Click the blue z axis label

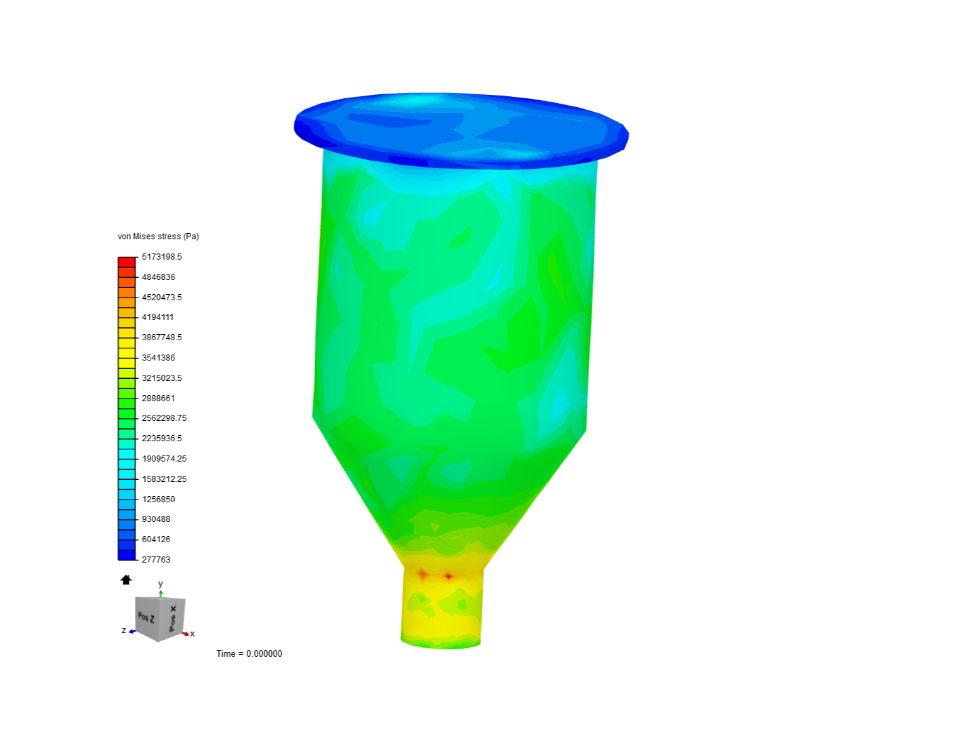[x=124, y=630]
